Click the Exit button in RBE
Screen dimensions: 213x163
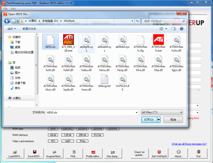click(198, 153)
